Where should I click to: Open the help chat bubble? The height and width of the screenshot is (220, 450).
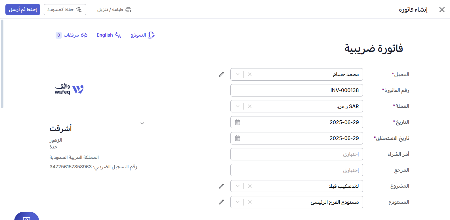click(26, 217)
